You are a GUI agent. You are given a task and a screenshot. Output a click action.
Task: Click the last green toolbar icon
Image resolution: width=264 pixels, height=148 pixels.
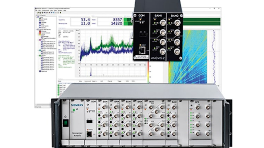coord(61,13)
